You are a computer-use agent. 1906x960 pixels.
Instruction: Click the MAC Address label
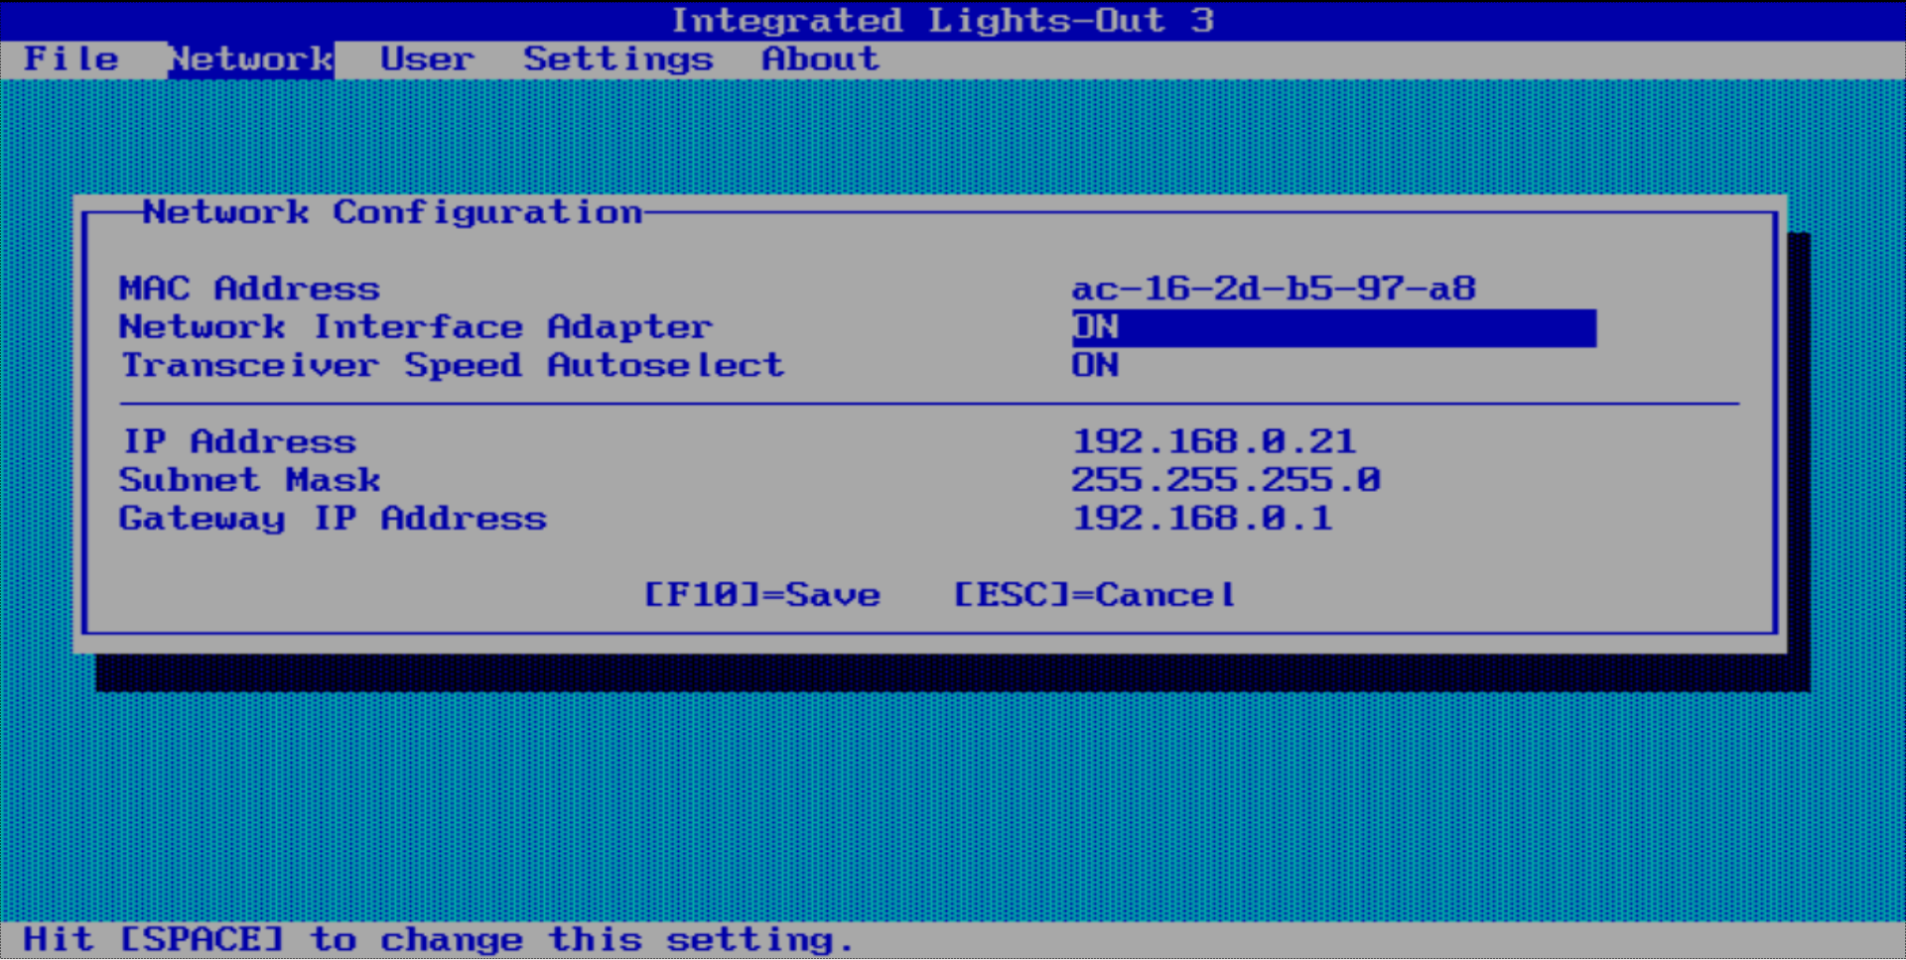click(249, 289)
